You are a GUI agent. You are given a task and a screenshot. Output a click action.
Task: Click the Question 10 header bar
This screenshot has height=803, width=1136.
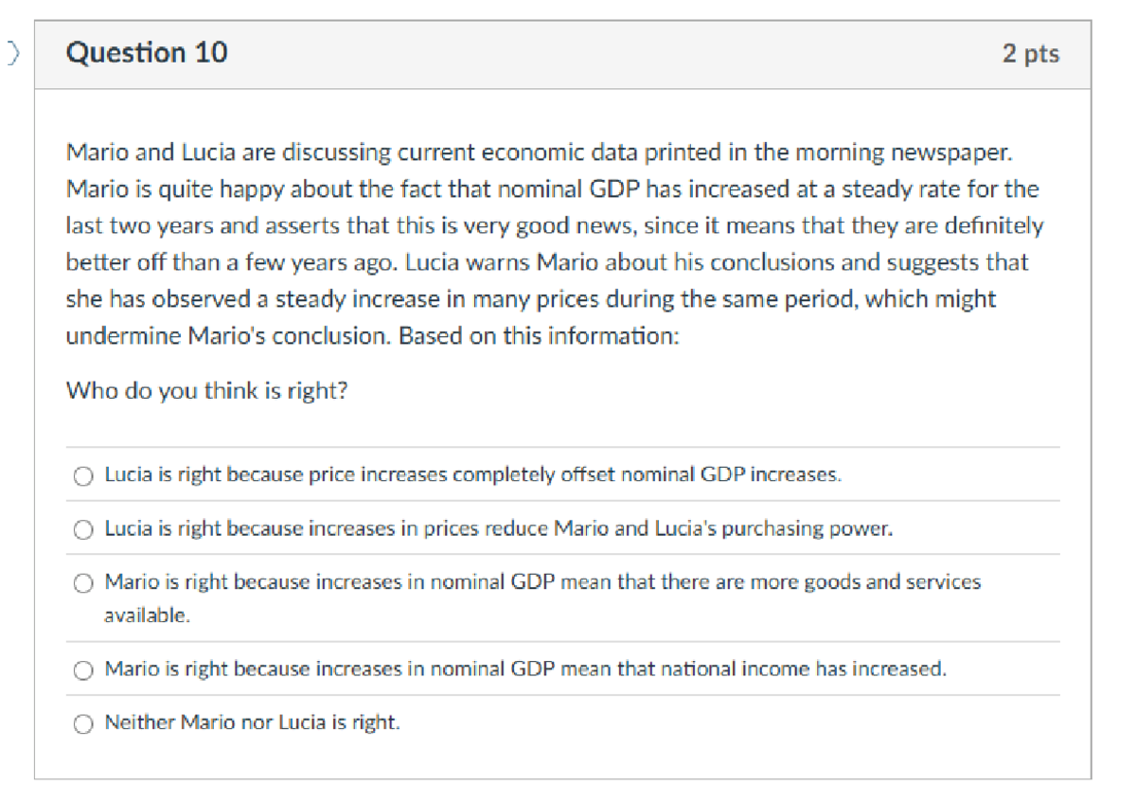click(568, 53)
